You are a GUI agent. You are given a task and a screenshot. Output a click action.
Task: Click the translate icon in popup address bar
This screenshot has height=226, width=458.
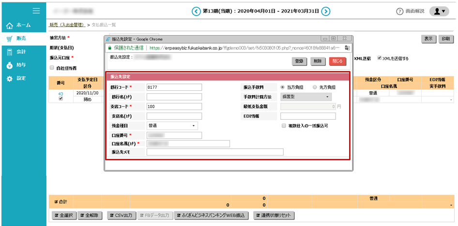click(x=347, y=48)
